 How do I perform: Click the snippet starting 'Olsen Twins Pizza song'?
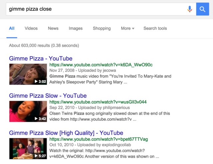pyautogui.click(x=109, y=116)
